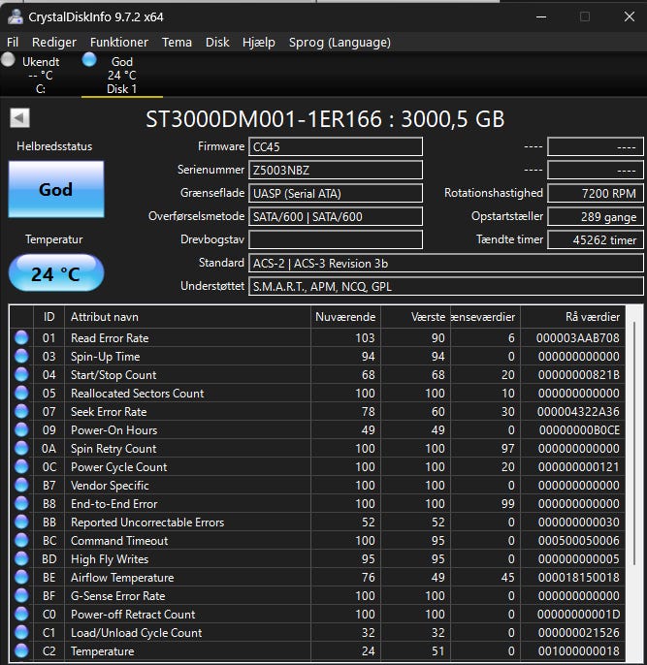Viewport: 647px width, 665px height.
Task: Click the status orb for Power-On Hours
Action: (21, 430)
